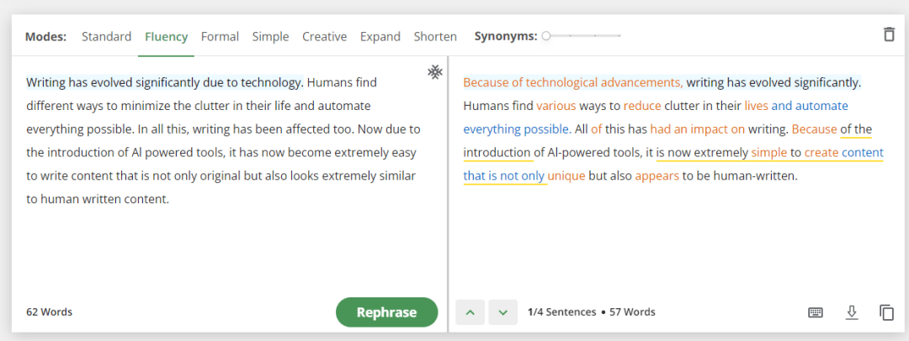Open the keyboard hotkeys icon
The image size is (909, 341).
coord(816,312)
